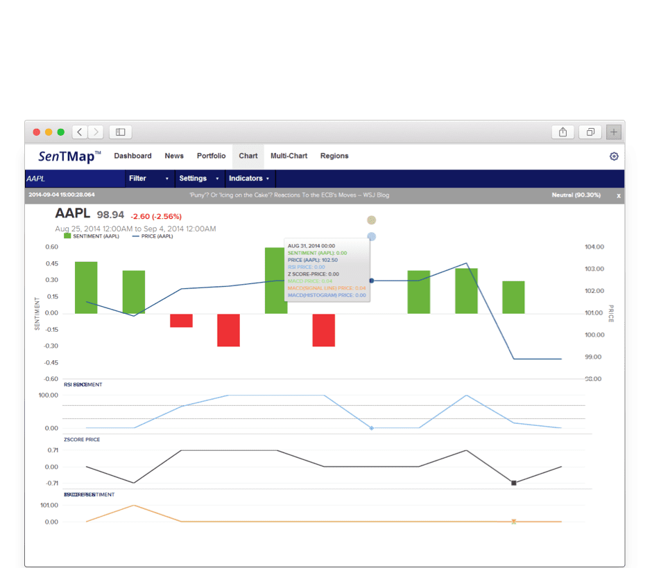Click the Neutral (90.30%) sentiment label
This screenshot has height=568, width=652.
pos(576,195)
